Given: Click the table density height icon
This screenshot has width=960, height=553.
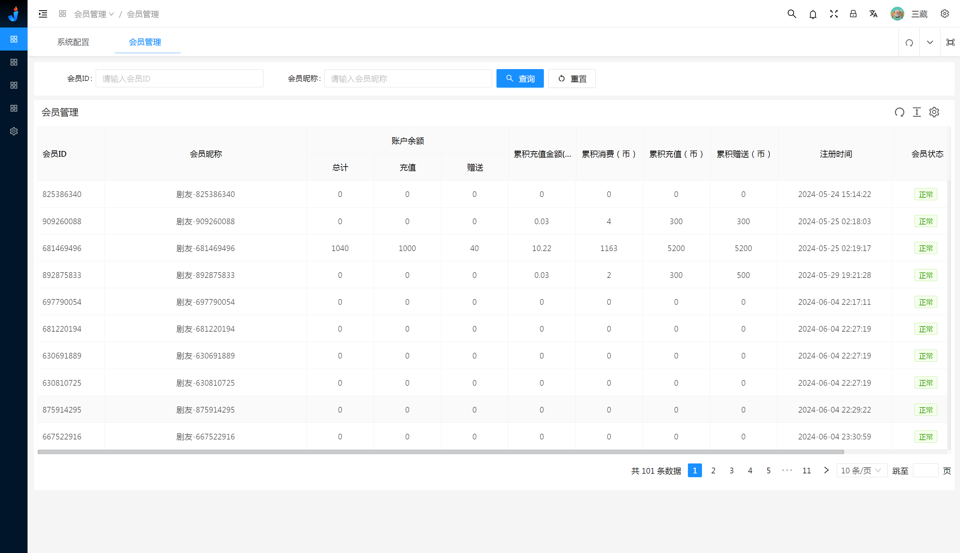Looking at the screenshot, I should (917, 113).
